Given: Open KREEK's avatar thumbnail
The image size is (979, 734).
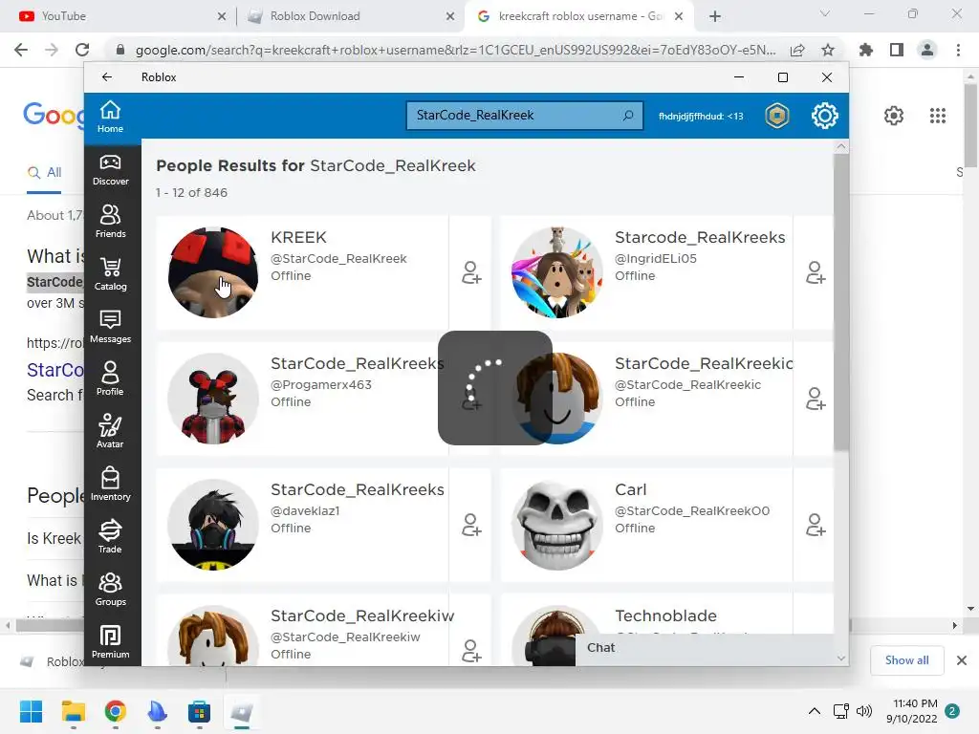Looking at the screenshot, I should 213,272.
